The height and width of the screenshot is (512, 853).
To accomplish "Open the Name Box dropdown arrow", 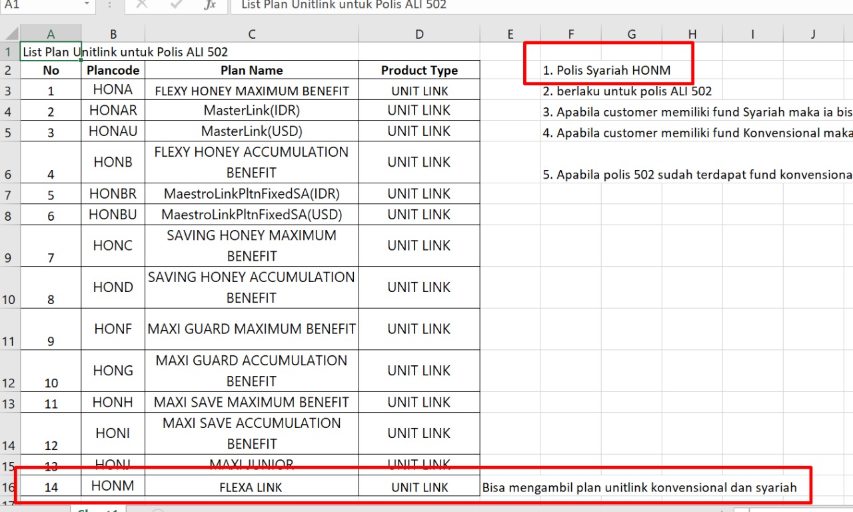I will pos(87,5).
